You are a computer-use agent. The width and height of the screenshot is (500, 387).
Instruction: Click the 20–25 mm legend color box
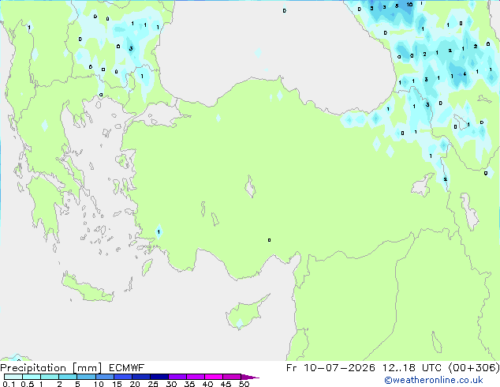[x=141, y=377]
